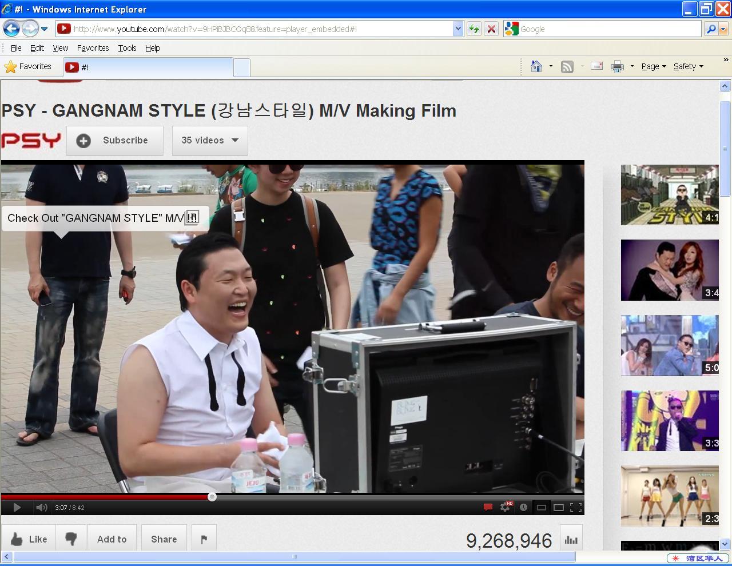732x566 pixels.
Task: Toggle fullscreen video mode
Action: (576, 507)
